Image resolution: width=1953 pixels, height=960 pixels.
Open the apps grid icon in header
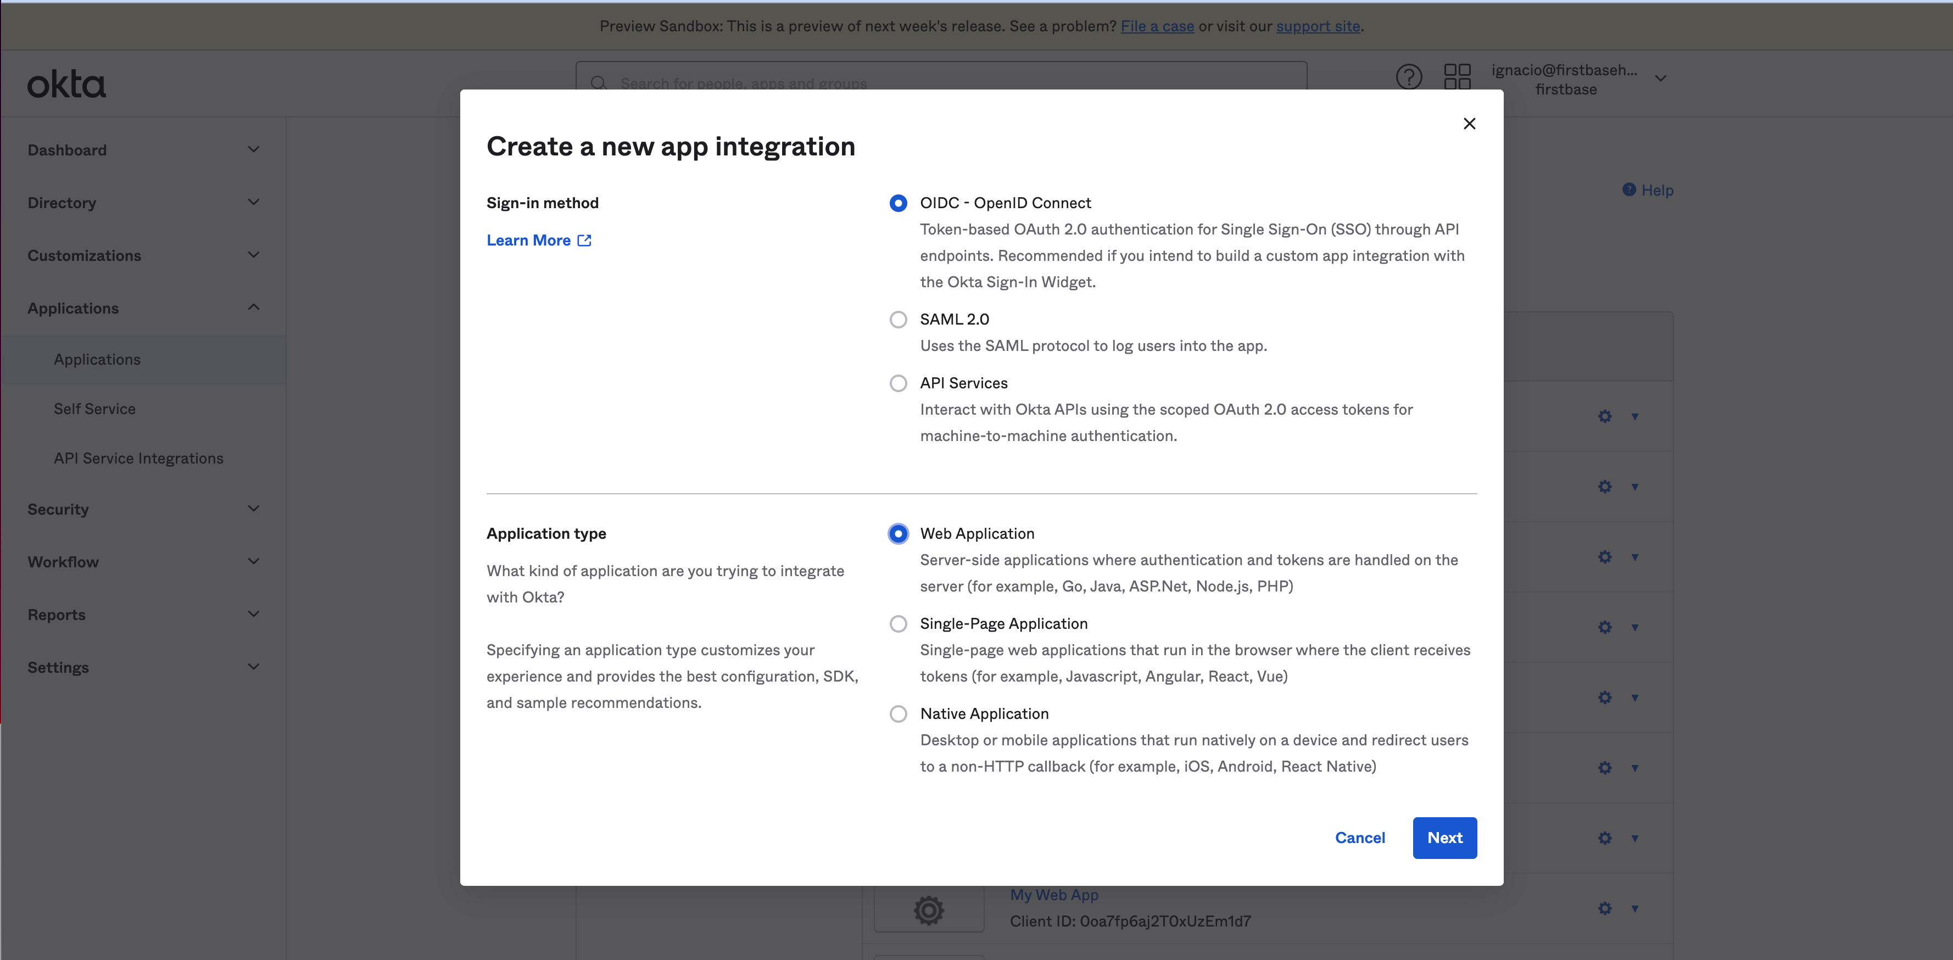click(x=1457, y=77)
